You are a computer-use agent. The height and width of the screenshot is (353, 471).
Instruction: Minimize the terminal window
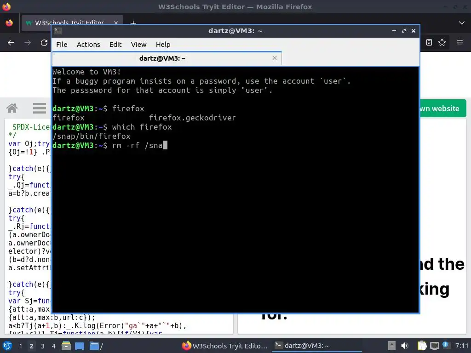pos(394,31)
